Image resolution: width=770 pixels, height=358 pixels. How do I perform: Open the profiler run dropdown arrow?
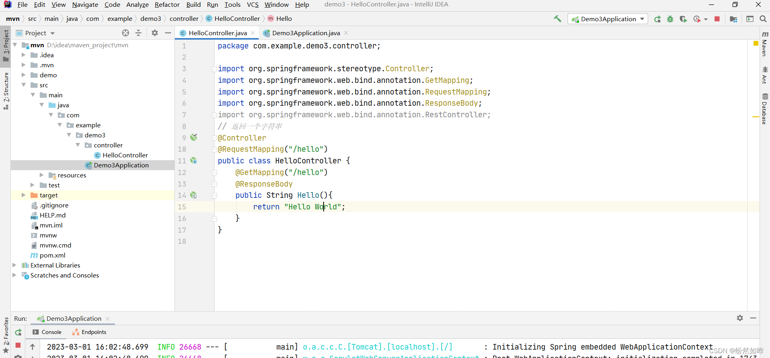[x=706, y=19]
